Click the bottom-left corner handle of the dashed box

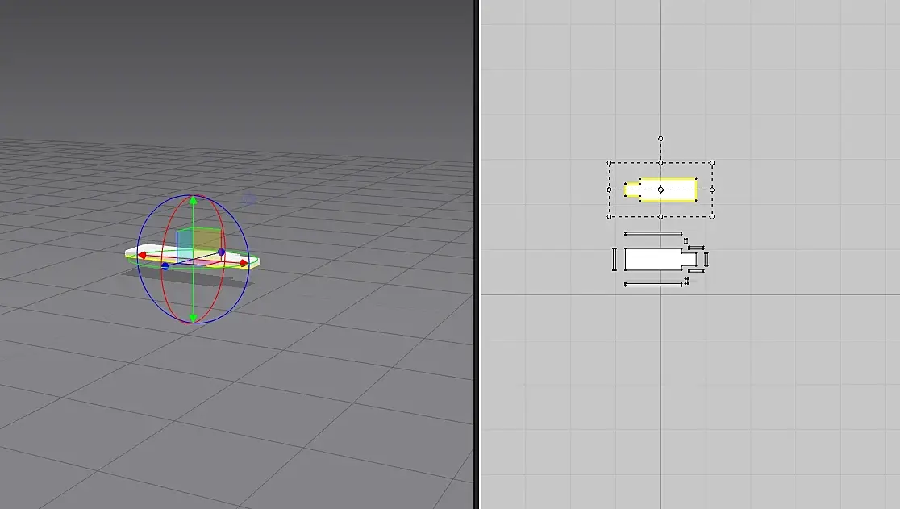click(610, 217)
